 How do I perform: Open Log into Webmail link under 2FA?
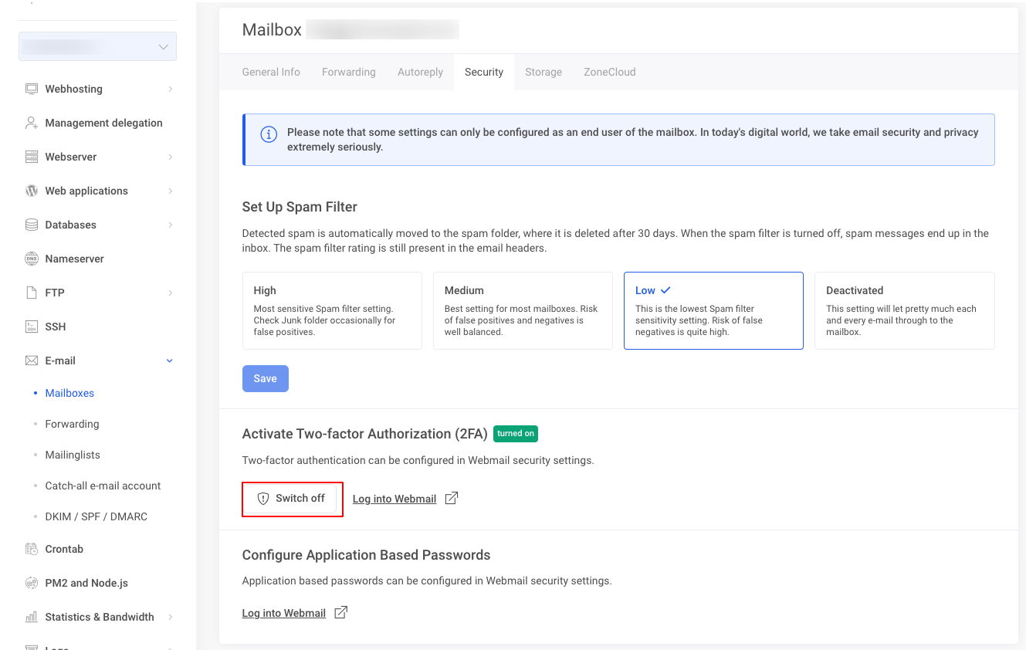[394, 499]
